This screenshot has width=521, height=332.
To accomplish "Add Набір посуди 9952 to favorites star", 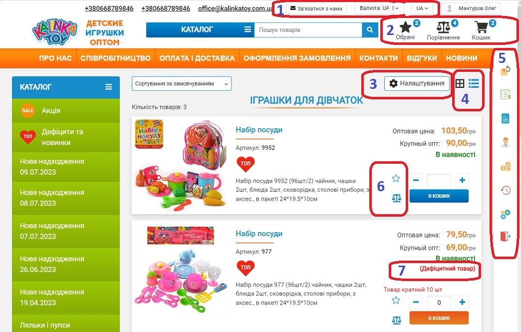I will point(396,178).
